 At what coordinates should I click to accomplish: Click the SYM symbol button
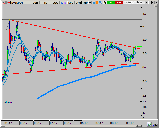coord(78,3)
